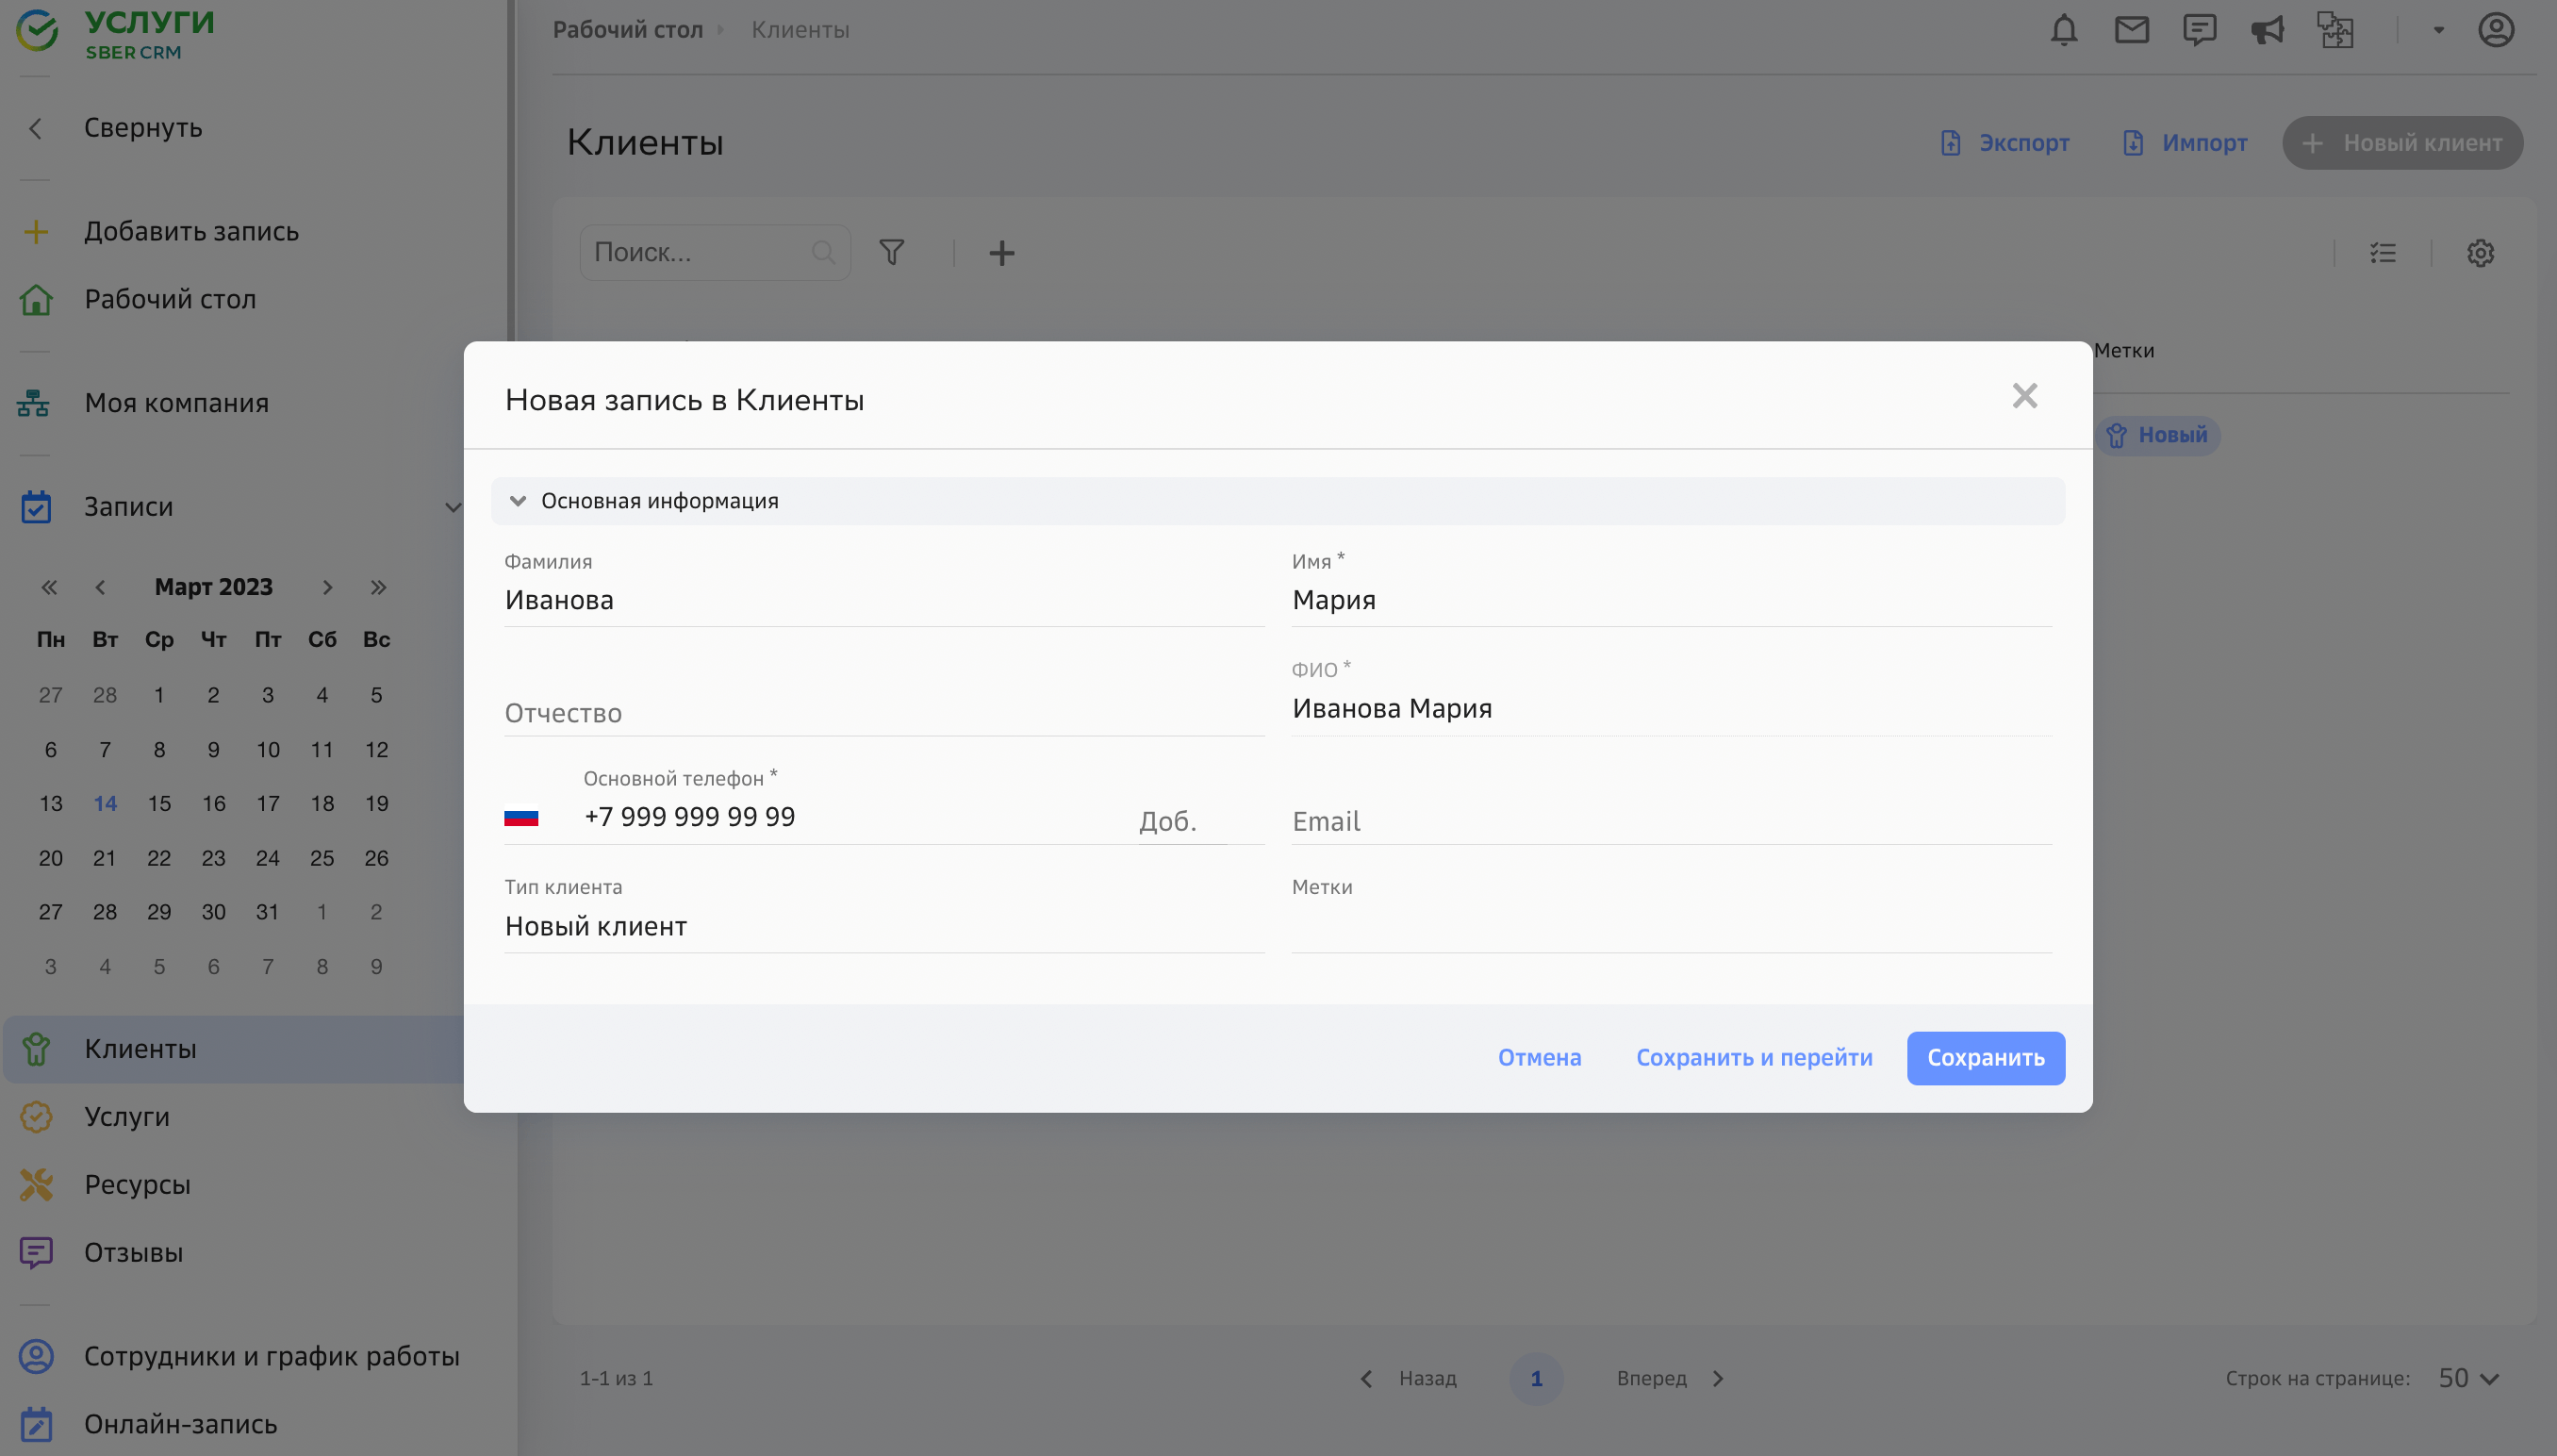The height and width of the screenshot is (1456, 2557).
Task: Click the Save button
Action: point(1986,1057)
